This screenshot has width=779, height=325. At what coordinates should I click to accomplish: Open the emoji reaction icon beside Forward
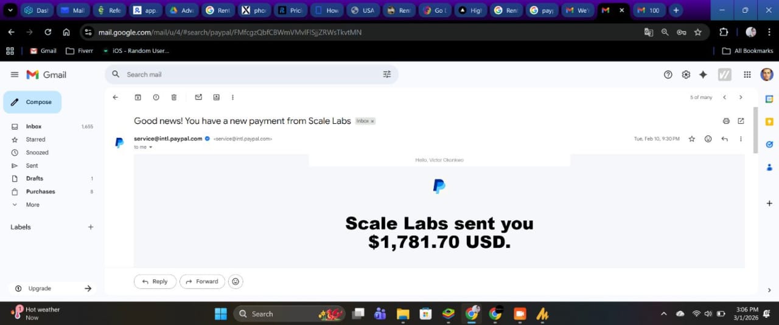click(236, 281)
